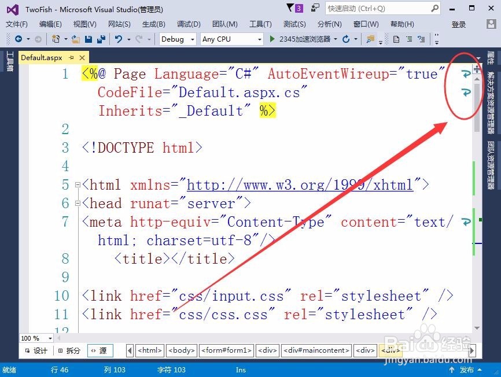The image size is (501, 377).
Task: Open the 团队资源管理器 side tab
Action: pos(491,165)
